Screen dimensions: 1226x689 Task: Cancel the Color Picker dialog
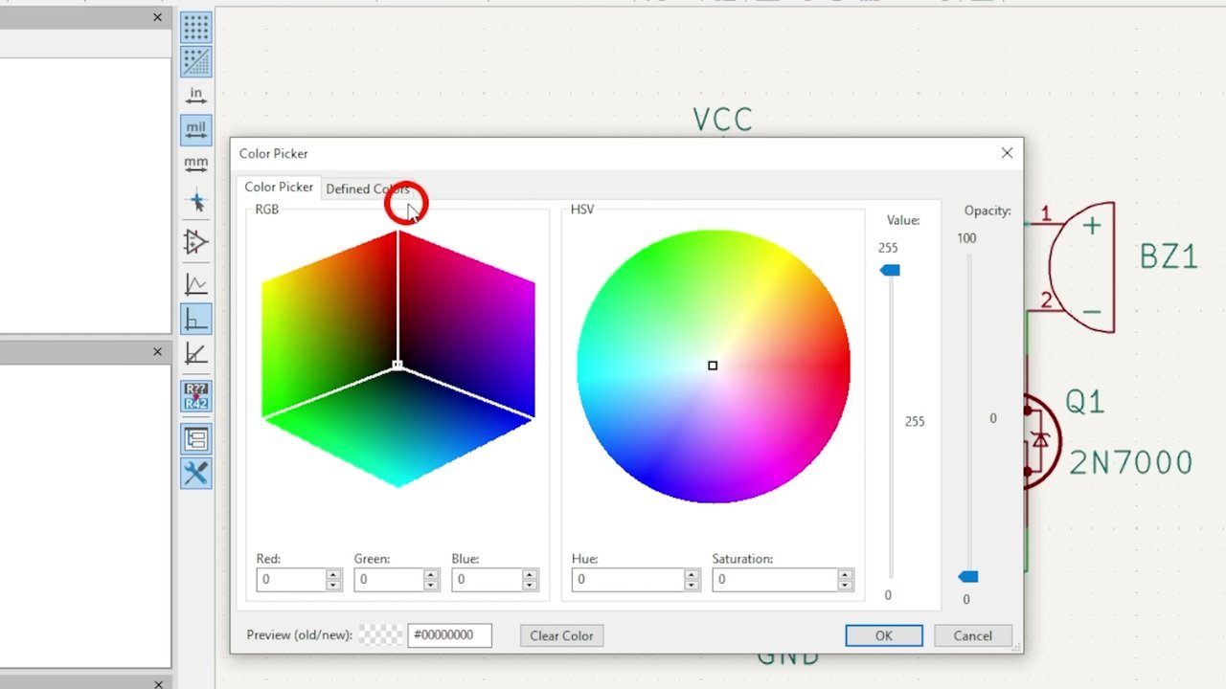pyautogui.click(x=972, y=635)
